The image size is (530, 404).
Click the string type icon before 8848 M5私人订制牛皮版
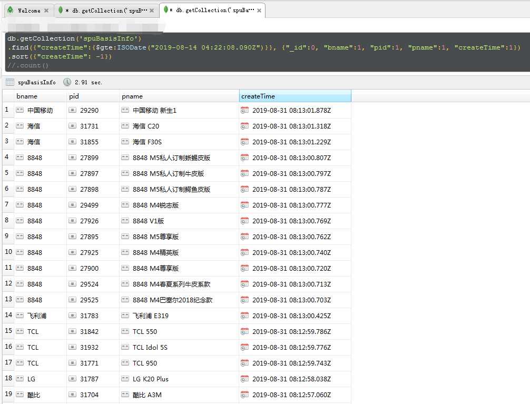pos(125,173)
